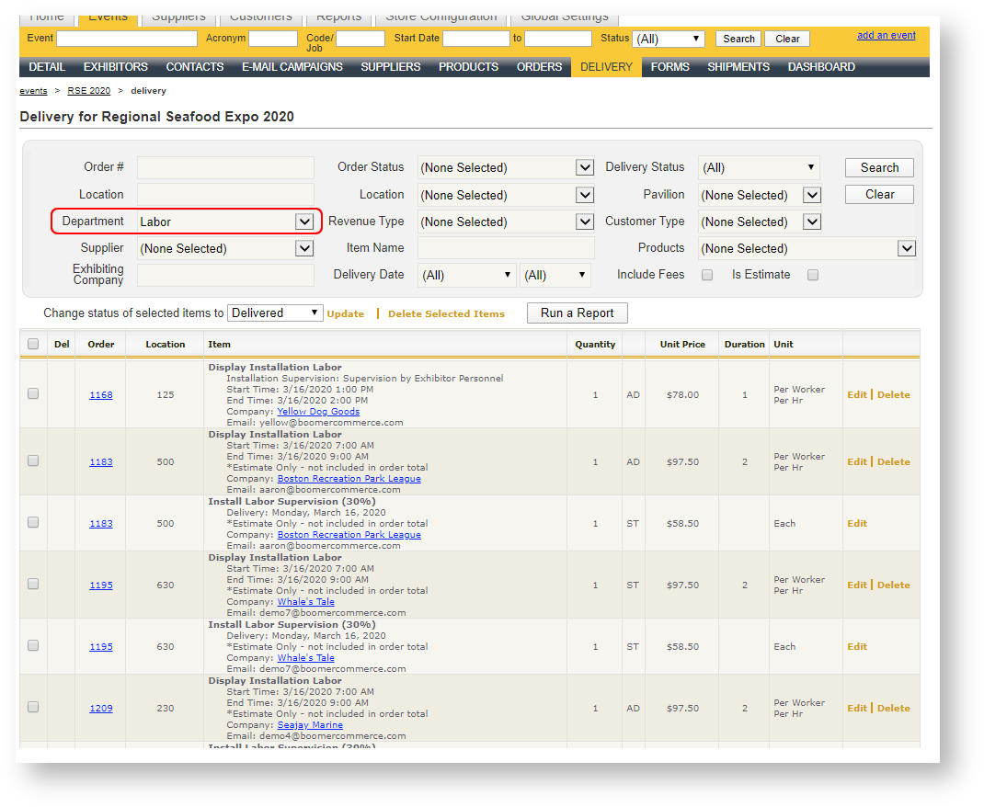Screen dimensions: 984x807
Task: Open the Delivery Status dropdown
Action: point(758,167)
